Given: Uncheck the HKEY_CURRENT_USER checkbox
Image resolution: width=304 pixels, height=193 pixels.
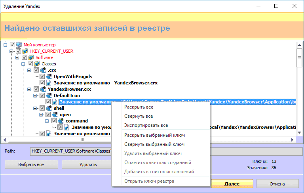Looking at the screenshot, I should coord(19,51).
